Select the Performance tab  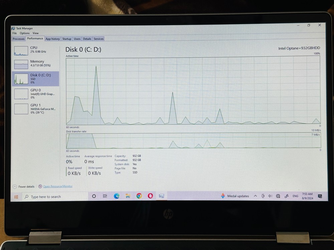point(35,38)
